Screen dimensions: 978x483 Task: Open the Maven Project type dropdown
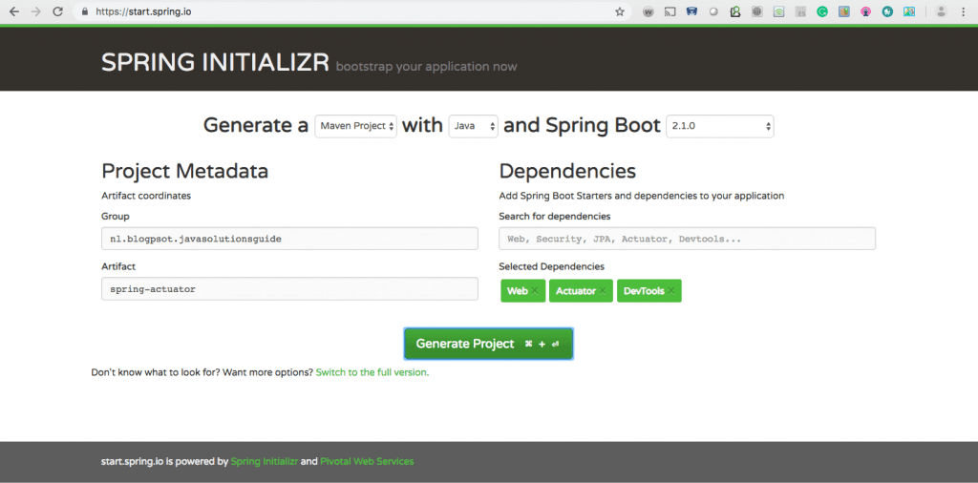tap(356, 126)
